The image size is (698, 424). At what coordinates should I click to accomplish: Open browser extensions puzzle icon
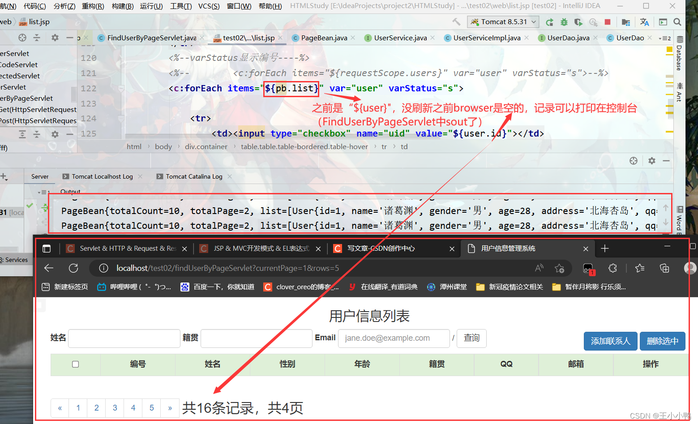tap(612, 268)
